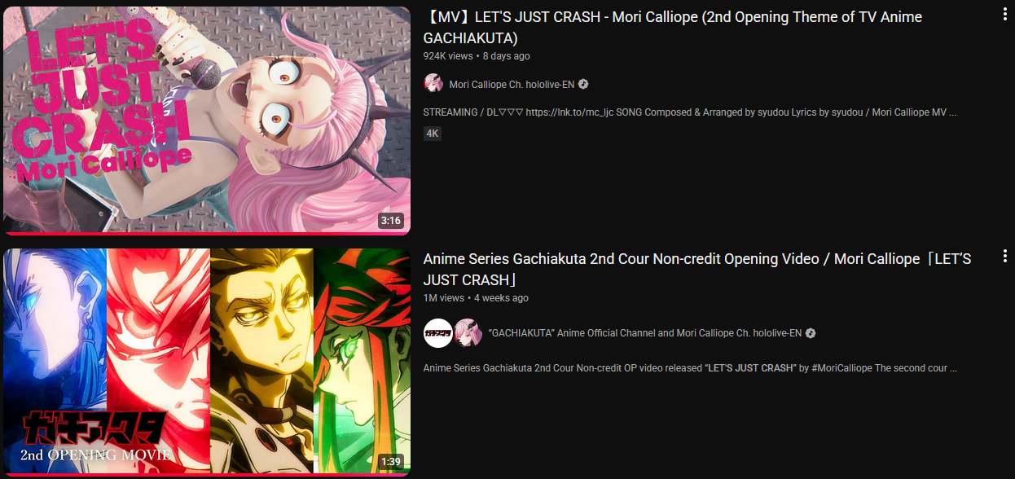This screenshot has width=1015, height=479.
Task: Visit Mori Calliope Ch. hololive-EN channel name
Action: point(512,85)
